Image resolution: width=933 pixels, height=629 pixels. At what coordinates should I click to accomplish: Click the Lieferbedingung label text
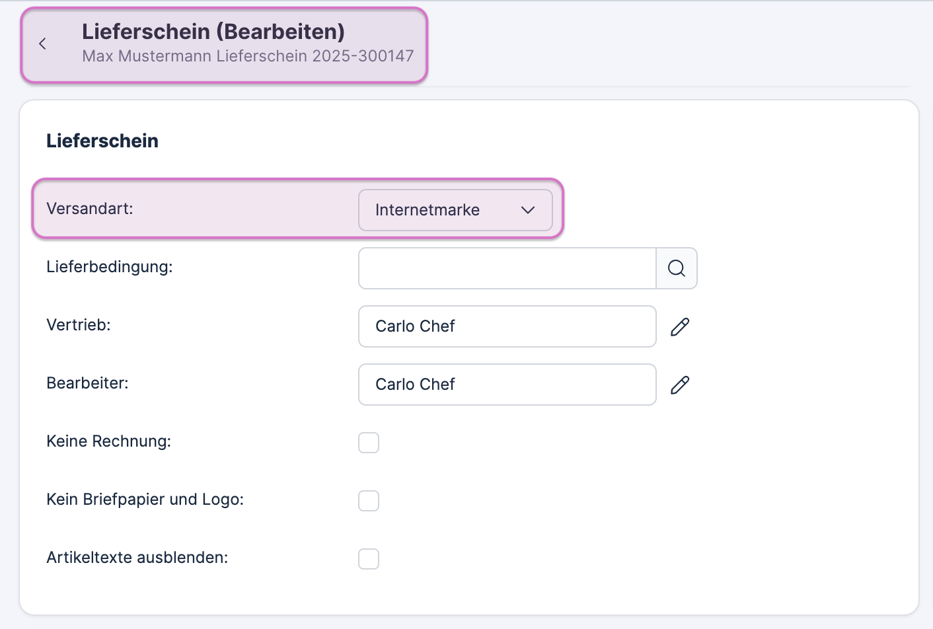point(109,267)
